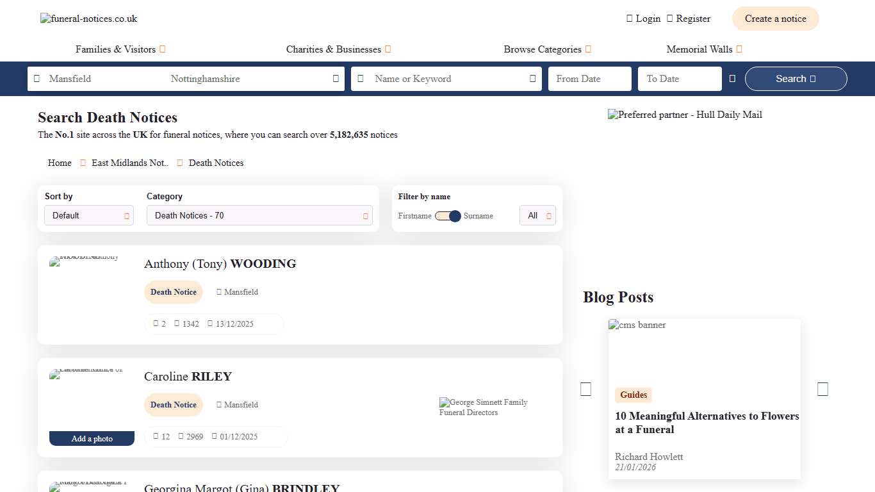Click the funeral-notices.co.uk logo
This screenshot has height=492, width=875.
[89, 19]
